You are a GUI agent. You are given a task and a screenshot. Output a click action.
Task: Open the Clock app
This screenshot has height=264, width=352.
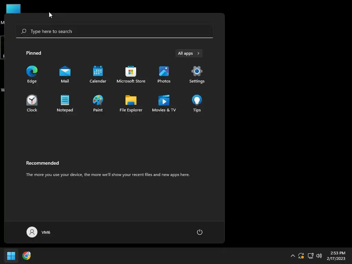tap(32, 103)
